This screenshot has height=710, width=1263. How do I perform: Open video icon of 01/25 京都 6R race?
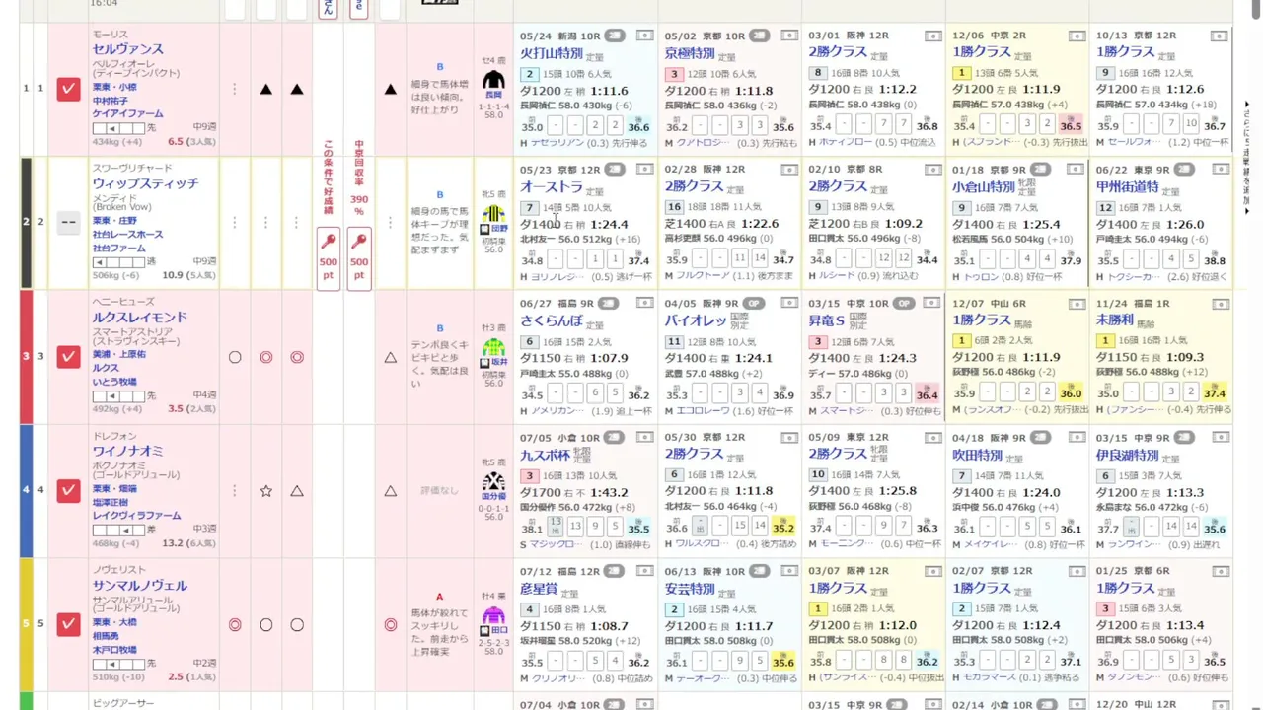coord(1223,571)
